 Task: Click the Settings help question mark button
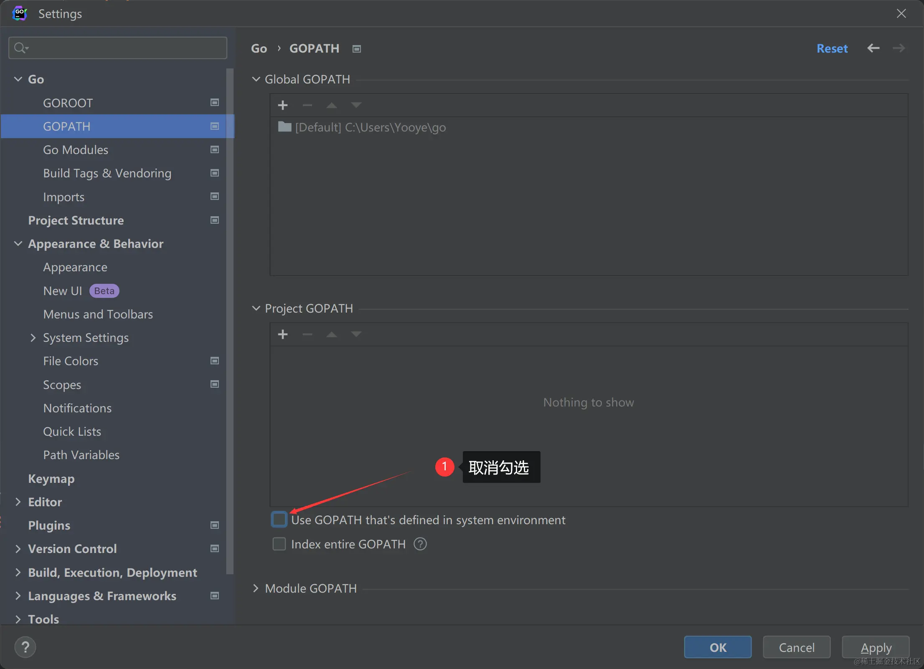25,647
